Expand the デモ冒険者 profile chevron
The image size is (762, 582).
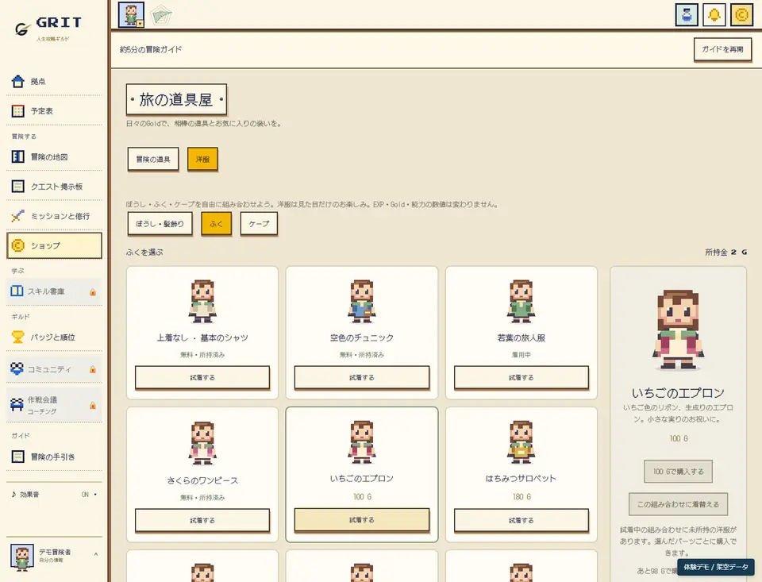(96, 554)
